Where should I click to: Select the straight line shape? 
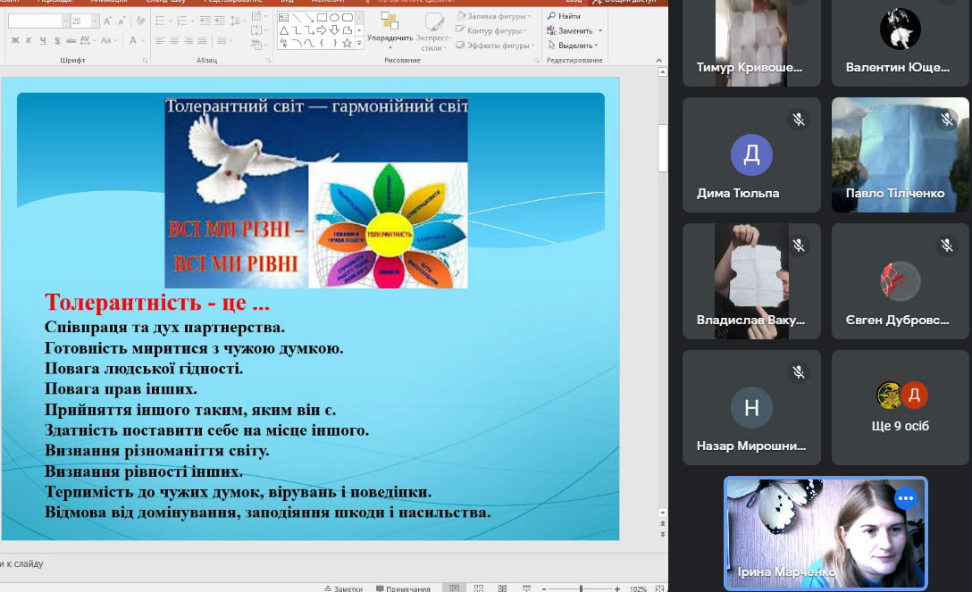pyautogui.click(x=297, y=17)
